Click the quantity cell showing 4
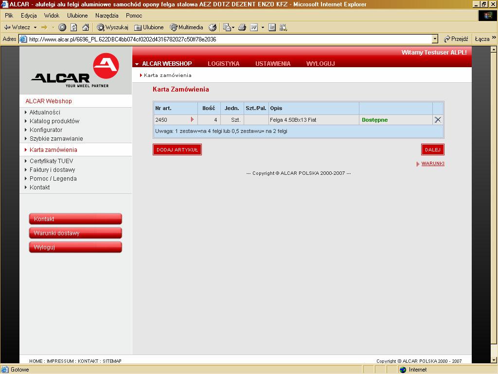This screenshot has height=374, width=498. pyautogui.click(x=209, y=120)
